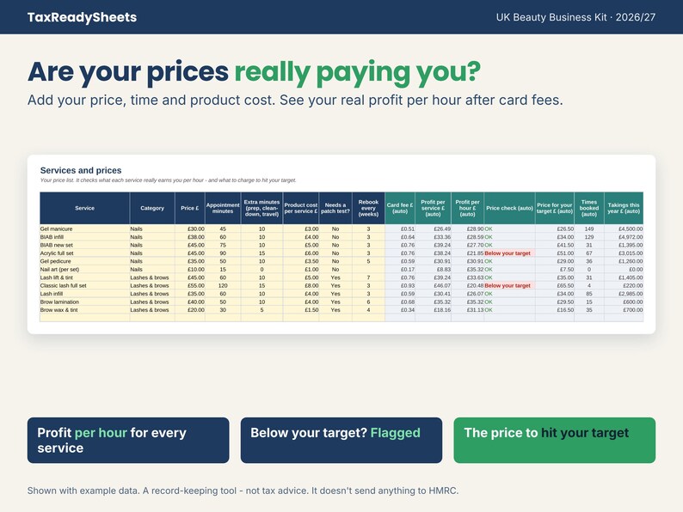The height and width of the screenshot is (512, 683).
Task: Click the 'Shown with example data' disclaimer text
Action: tap(243, 491)
